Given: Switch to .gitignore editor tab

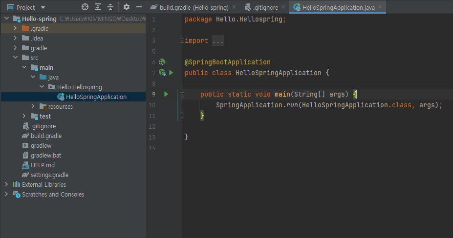Looking at the screenshot, I should tap(265, 7).
